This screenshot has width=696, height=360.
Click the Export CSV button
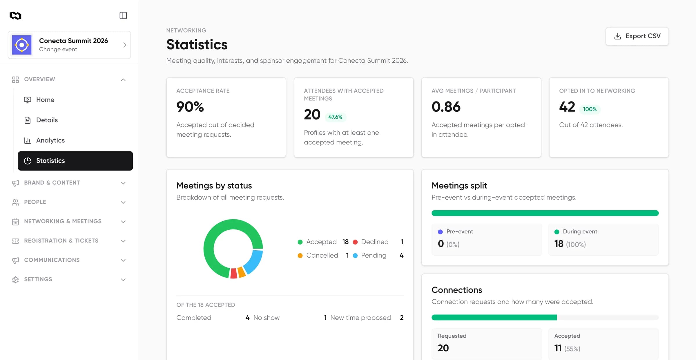pyautogui.click(x=637, y=36)
